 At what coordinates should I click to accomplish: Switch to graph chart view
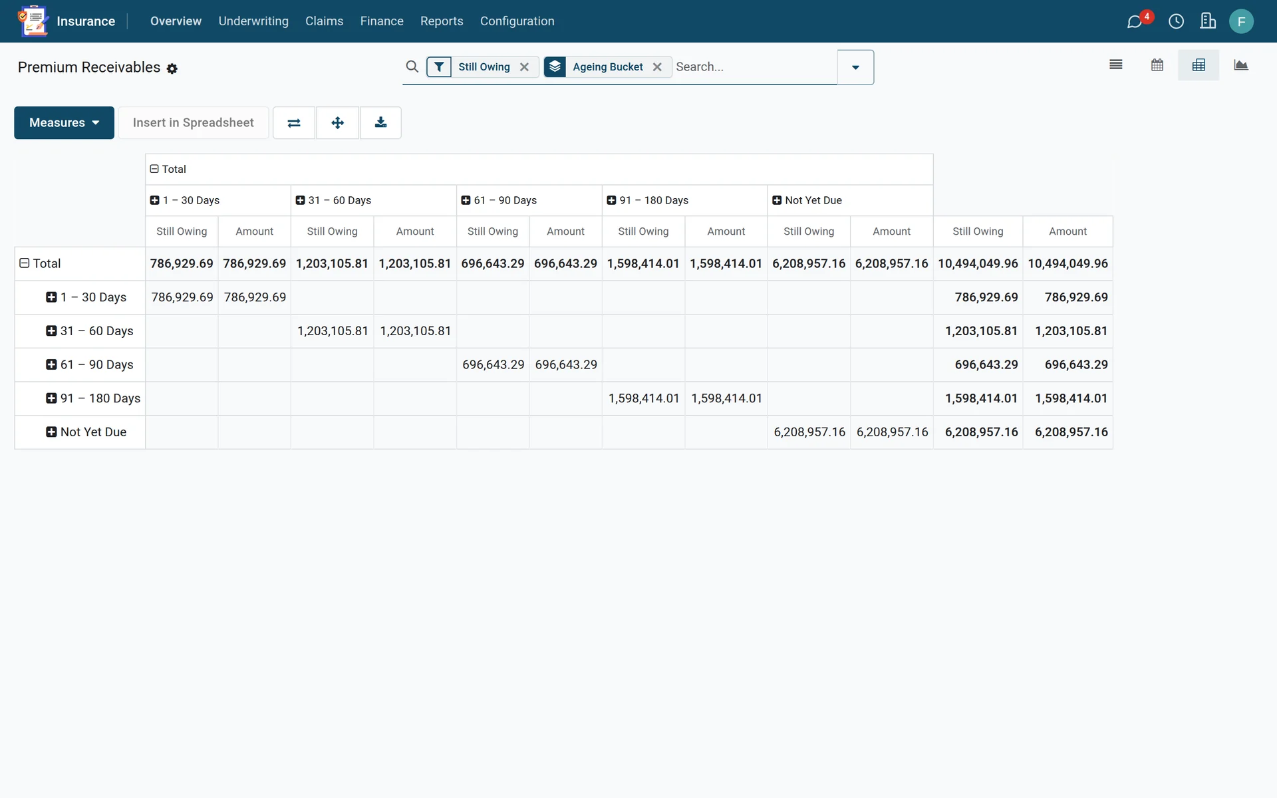coord(1240,65)
